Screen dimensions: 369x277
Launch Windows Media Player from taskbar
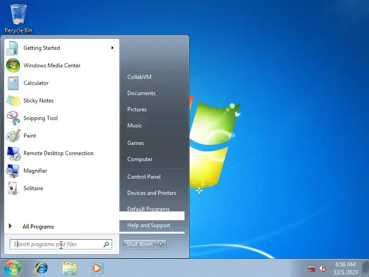(x=98, y=268)
